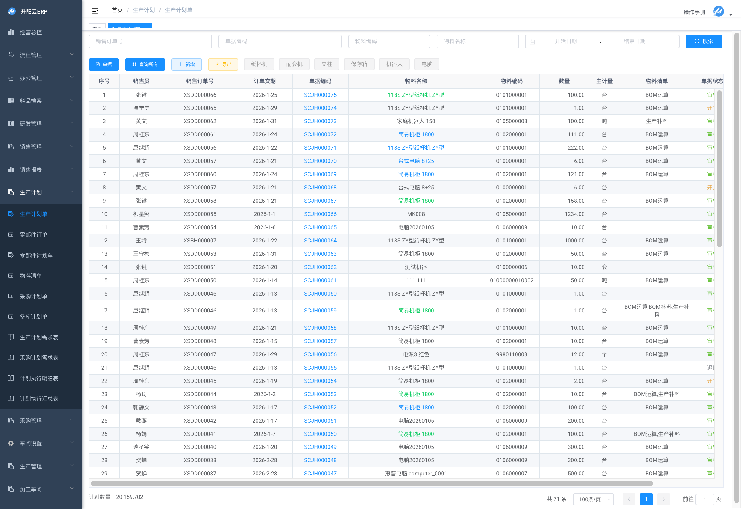Click the user avatar icon top right
The image size is (741, 509).
pyautogui.click(x=718, y=12)
